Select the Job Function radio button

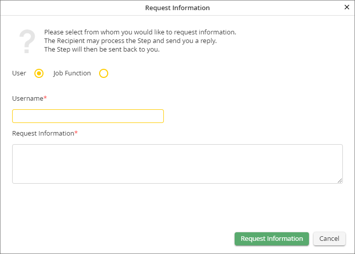click(x=104, y=73)
